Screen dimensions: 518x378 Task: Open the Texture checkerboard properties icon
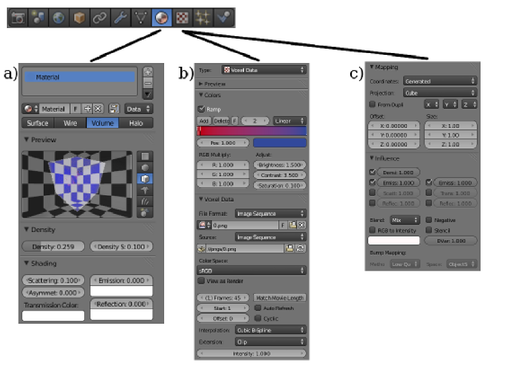pos(181,18)
